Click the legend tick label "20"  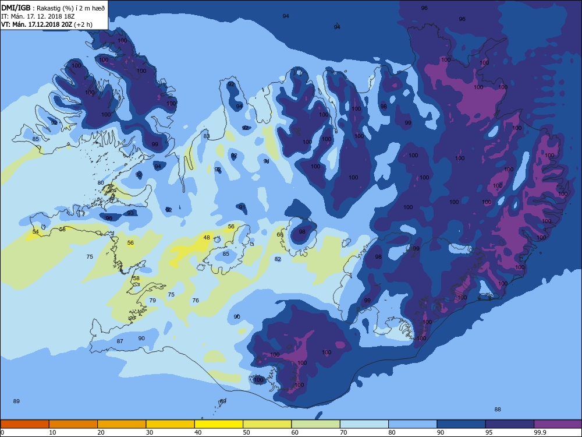click(101, 432)
